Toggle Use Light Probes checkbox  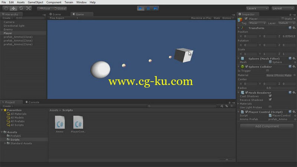point(270,107)
